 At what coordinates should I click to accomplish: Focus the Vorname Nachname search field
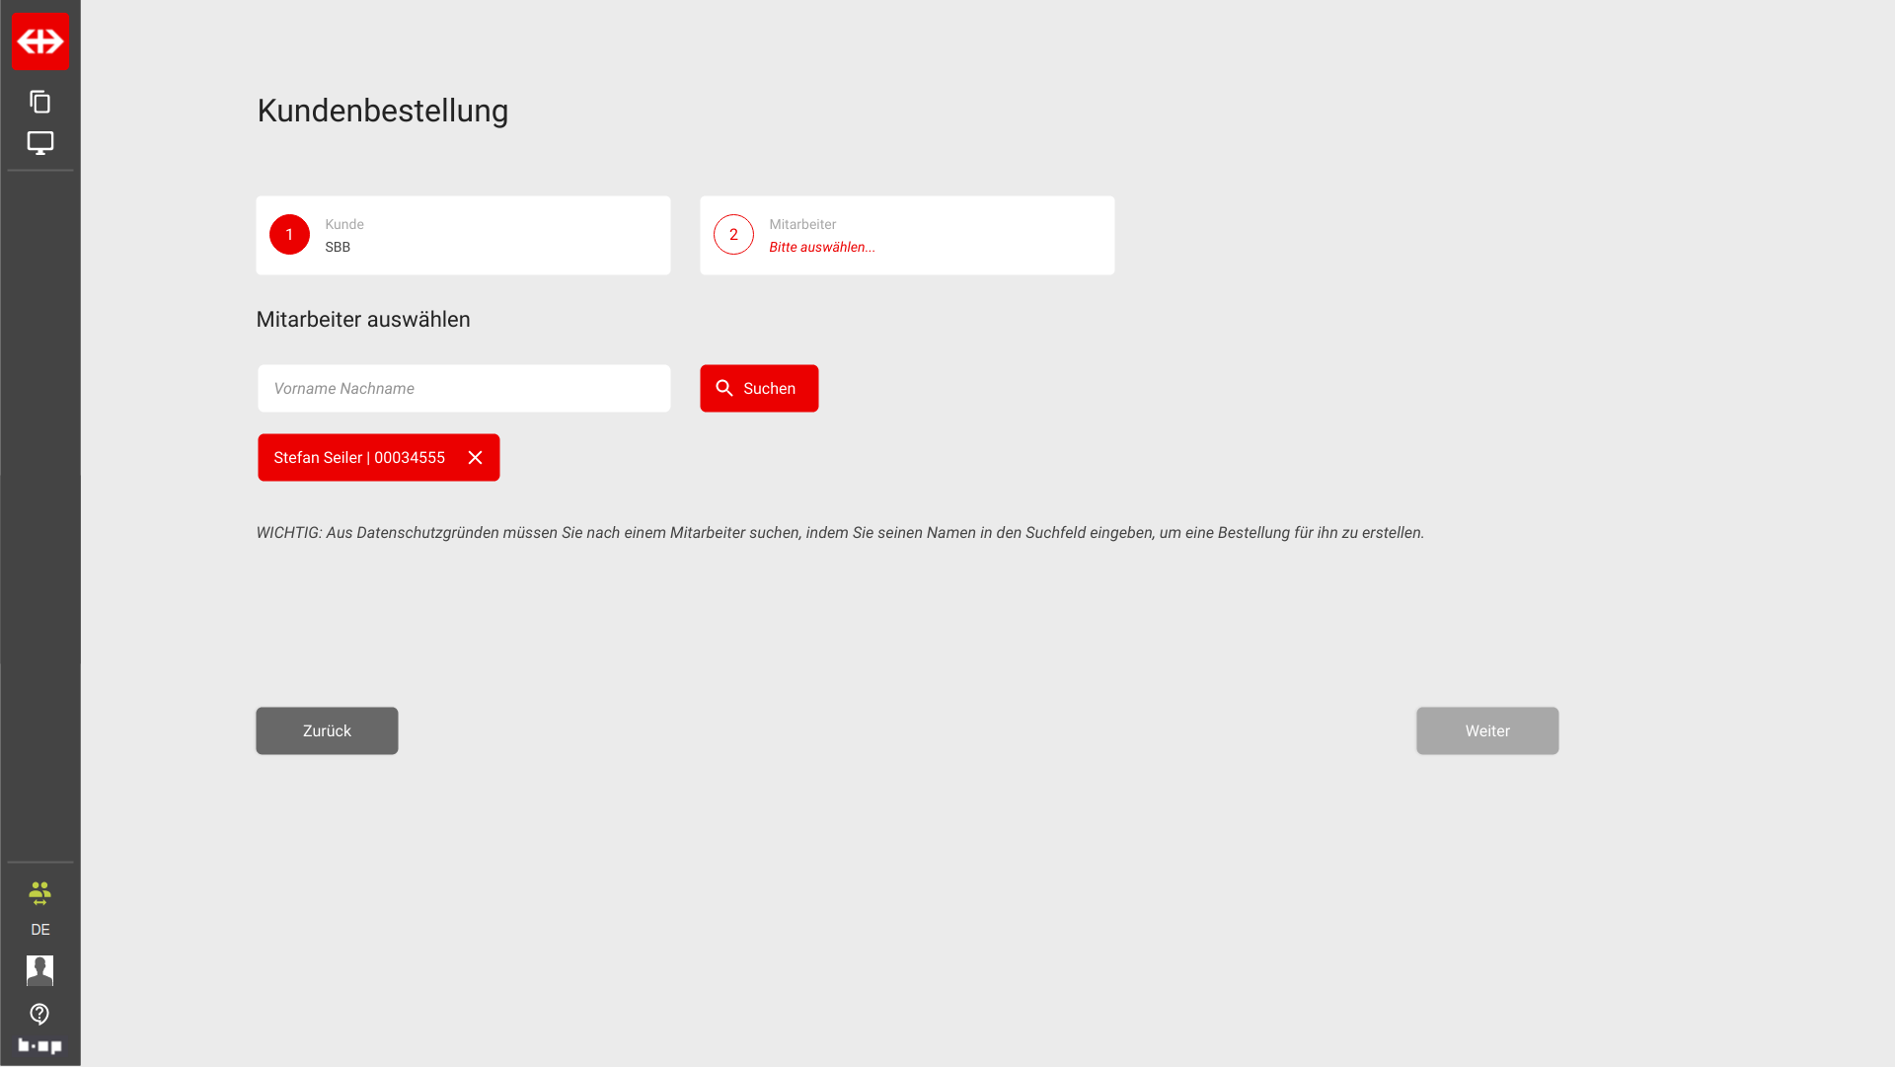[464, 389]
